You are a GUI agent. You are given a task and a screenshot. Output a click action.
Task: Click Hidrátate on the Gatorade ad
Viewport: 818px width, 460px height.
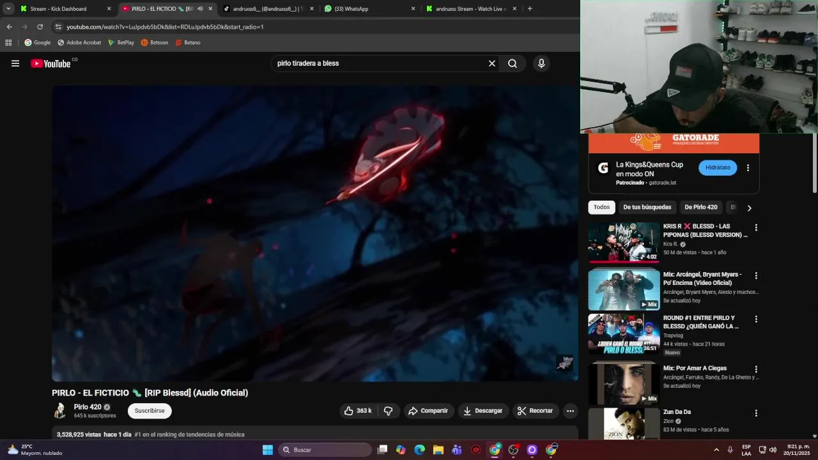click(x=718, y=167)
